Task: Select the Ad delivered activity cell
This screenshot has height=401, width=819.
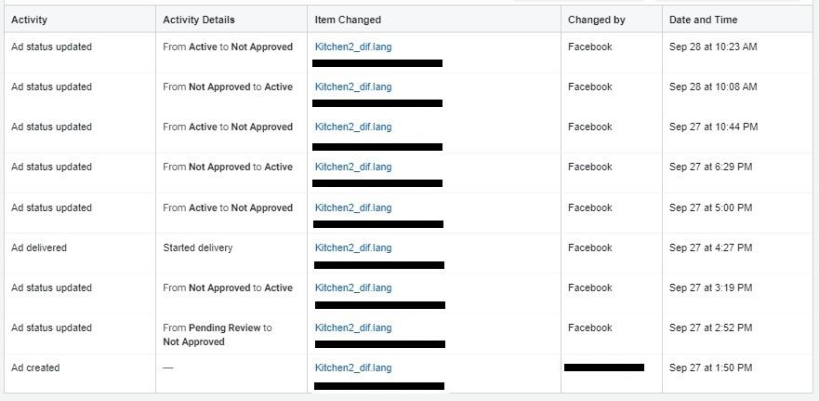Action: click(39, 247)
